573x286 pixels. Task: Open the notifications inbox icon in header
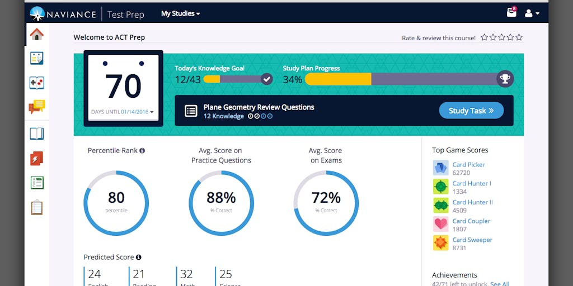(511, 13)
